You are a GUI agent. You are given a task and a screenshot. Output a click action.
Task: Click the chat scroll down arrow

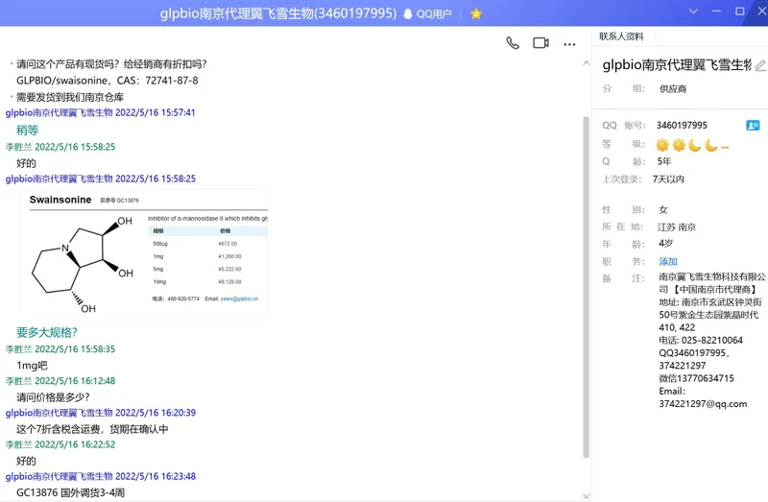[586, 495]
